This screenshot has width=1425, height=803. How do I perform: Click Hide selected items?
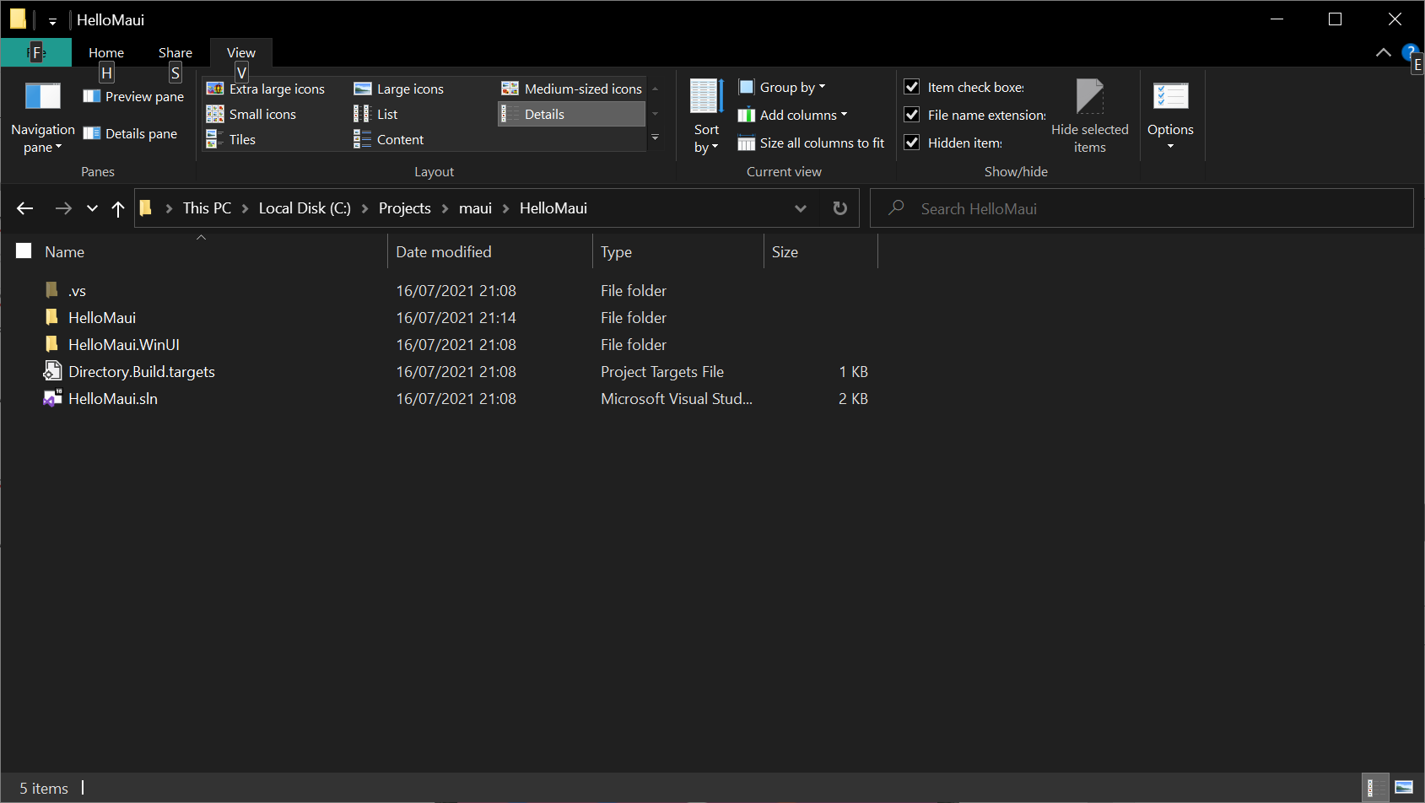tap(1090, 114)
